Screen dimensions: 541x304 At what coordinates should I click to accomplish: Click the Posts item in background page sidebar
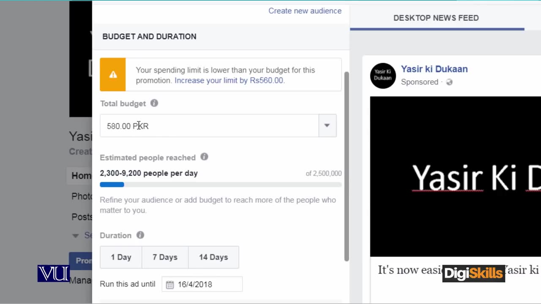pyautogui.click(x=82, y=217)
